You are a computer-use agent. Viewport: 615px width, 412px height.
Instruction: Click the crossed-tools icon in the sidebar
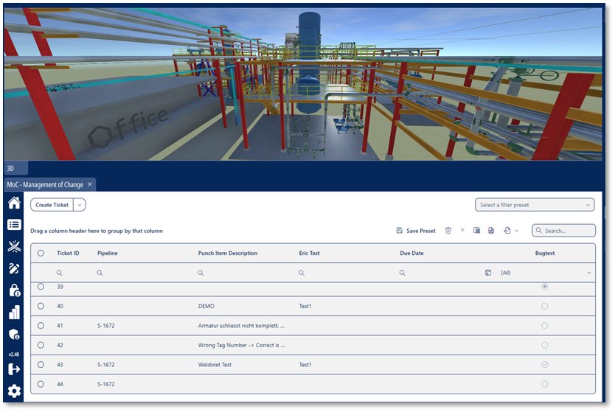click(14, 246)
